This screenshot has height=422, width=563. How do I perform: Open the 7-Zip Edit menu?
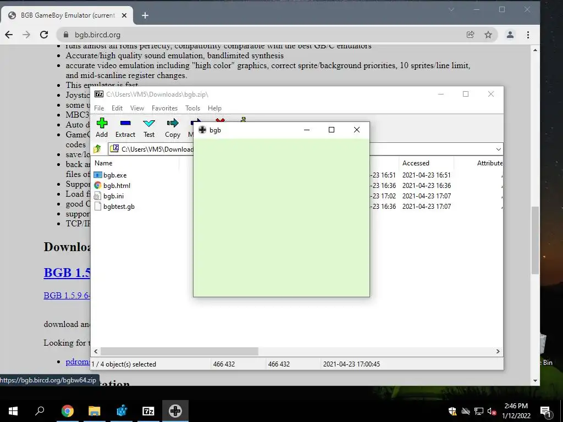[117, 108]
